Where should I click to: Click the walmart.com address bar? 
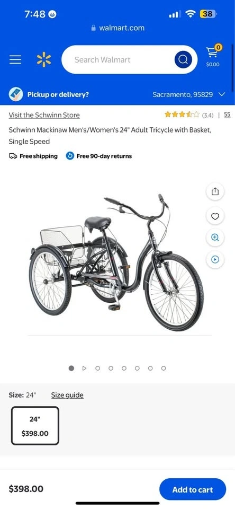118,28
